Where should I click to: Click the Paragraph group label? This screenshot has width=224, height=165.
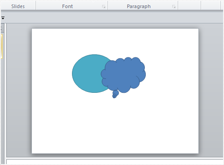139,6
